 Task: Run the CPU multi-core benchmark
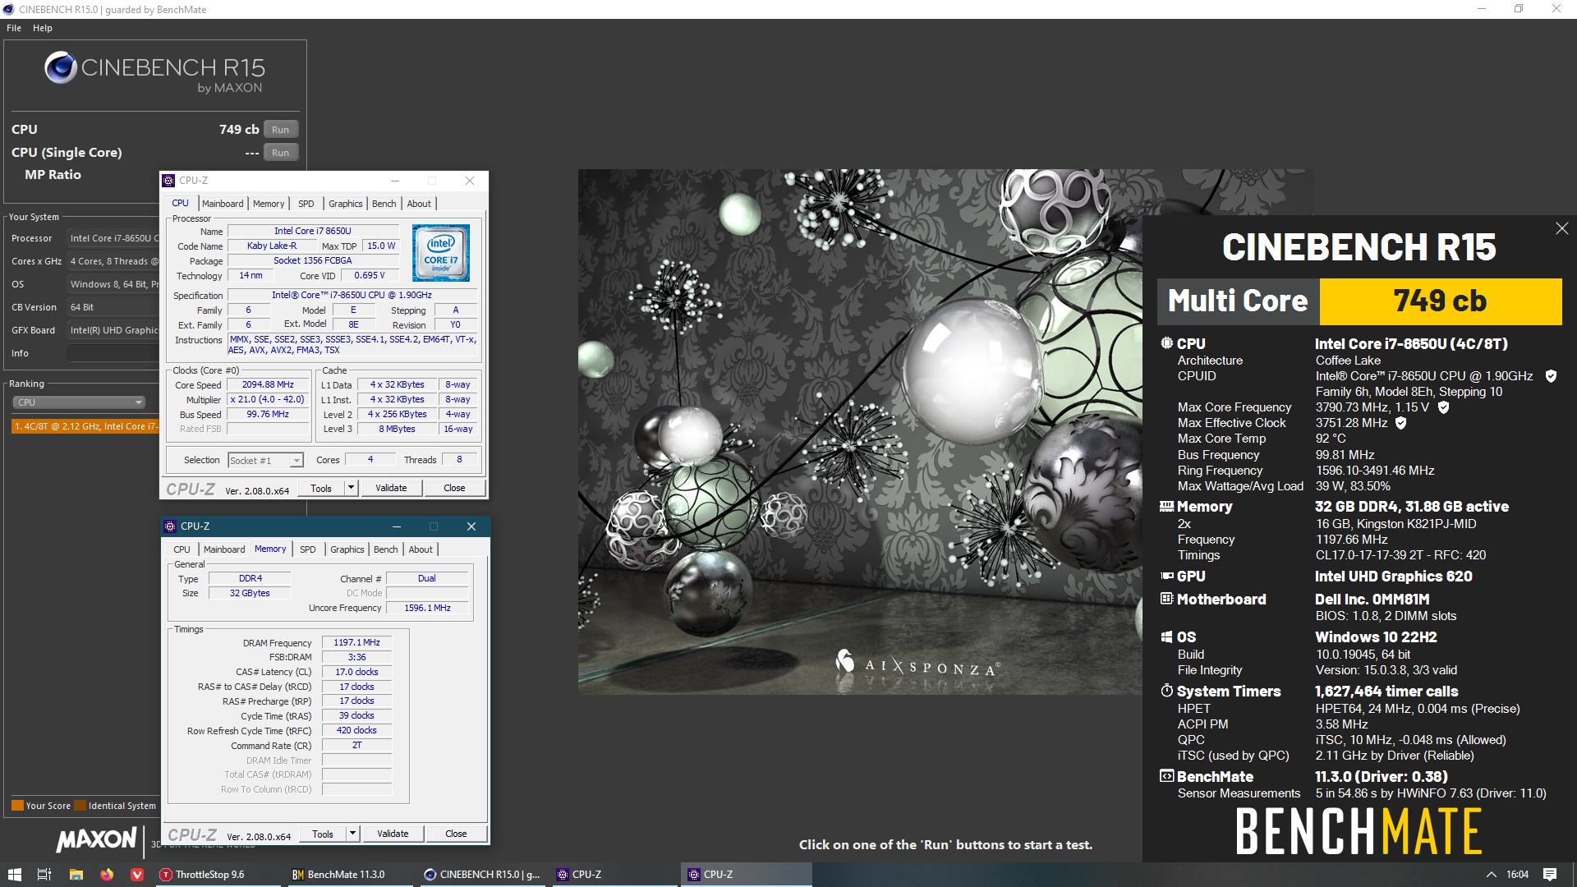pos(281,130)
